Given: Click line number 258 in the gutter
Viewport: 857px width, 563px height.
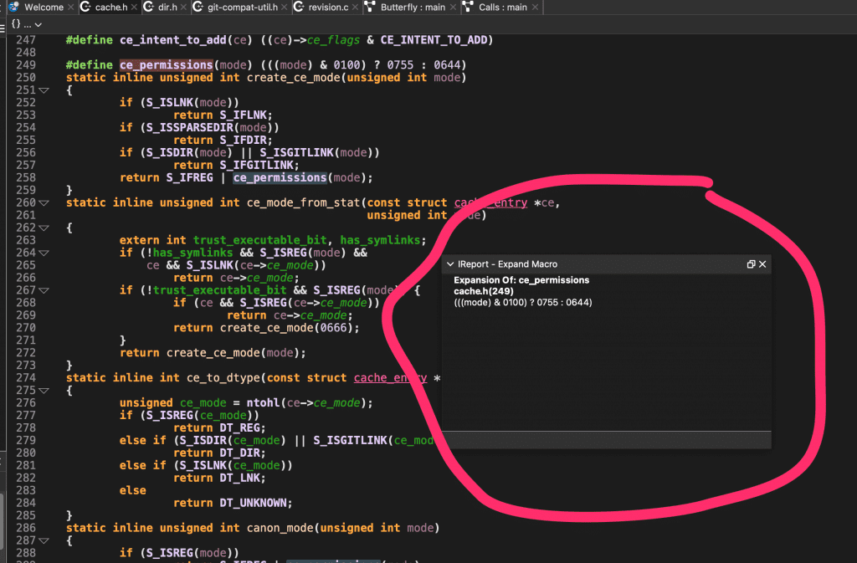Looking at the screenshot, I should tap(26, 178).
